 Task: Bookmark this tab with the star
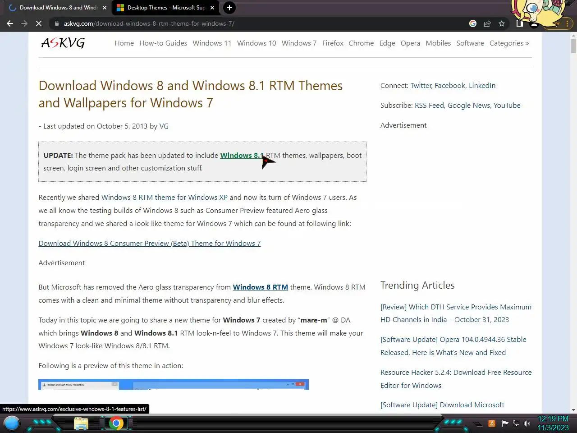click(x=502, y=23)
